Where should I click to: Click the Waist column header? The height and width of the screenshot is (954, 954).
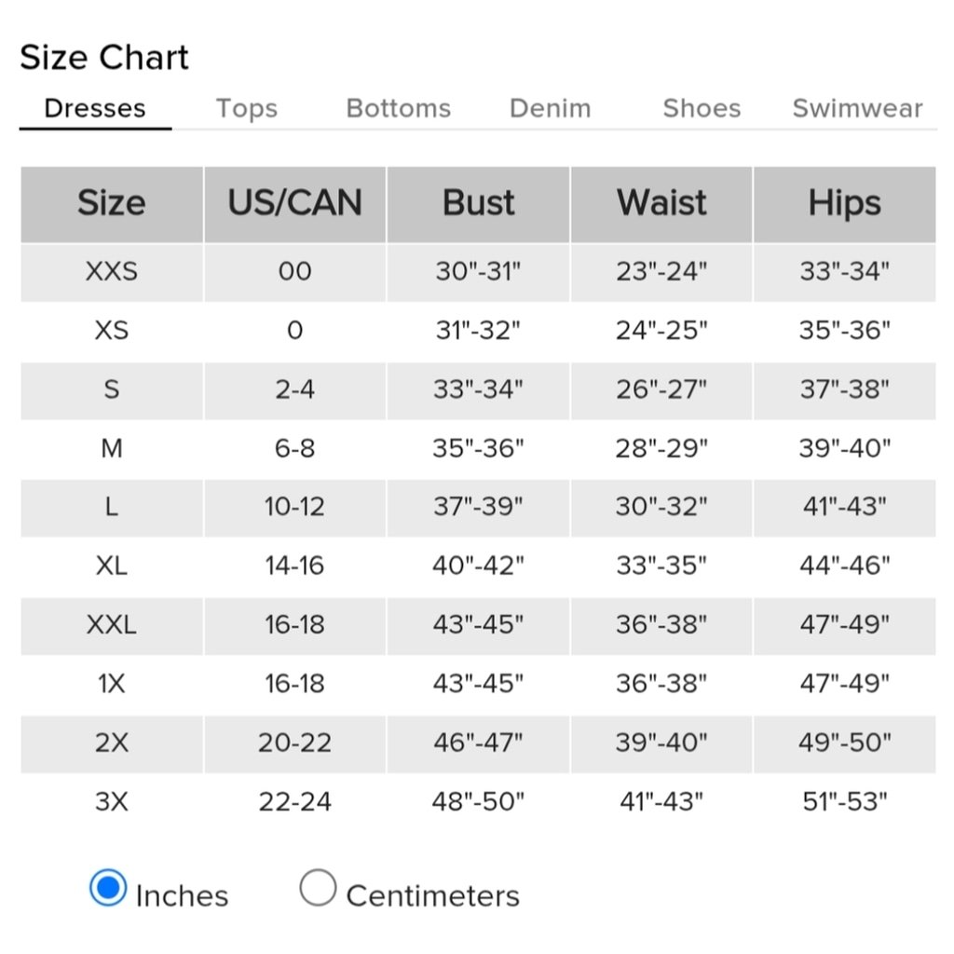661,204
